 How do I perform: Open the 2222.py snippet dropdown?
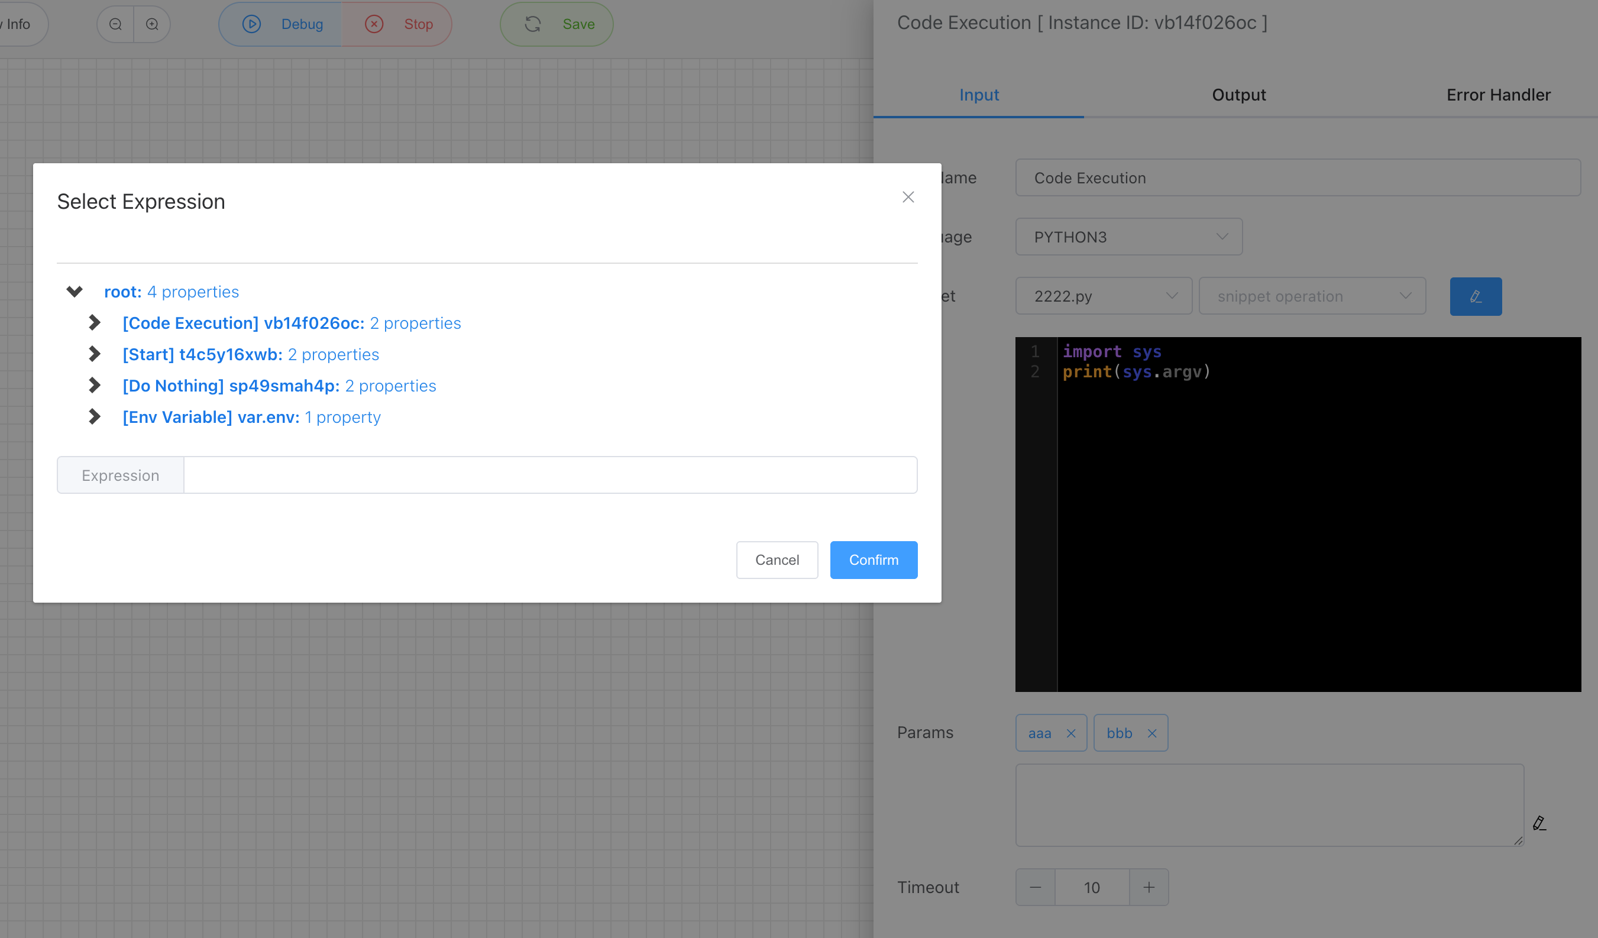(1104, 296)
